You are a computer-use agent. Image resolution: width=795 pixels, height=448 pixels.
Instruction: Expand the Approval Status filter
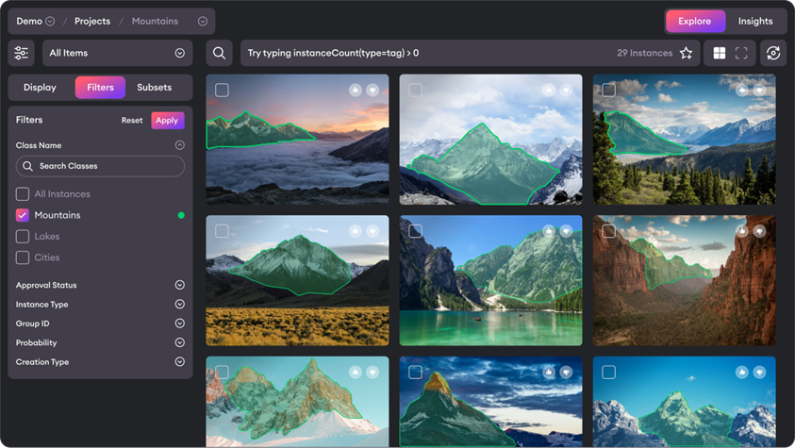[179, 285]
